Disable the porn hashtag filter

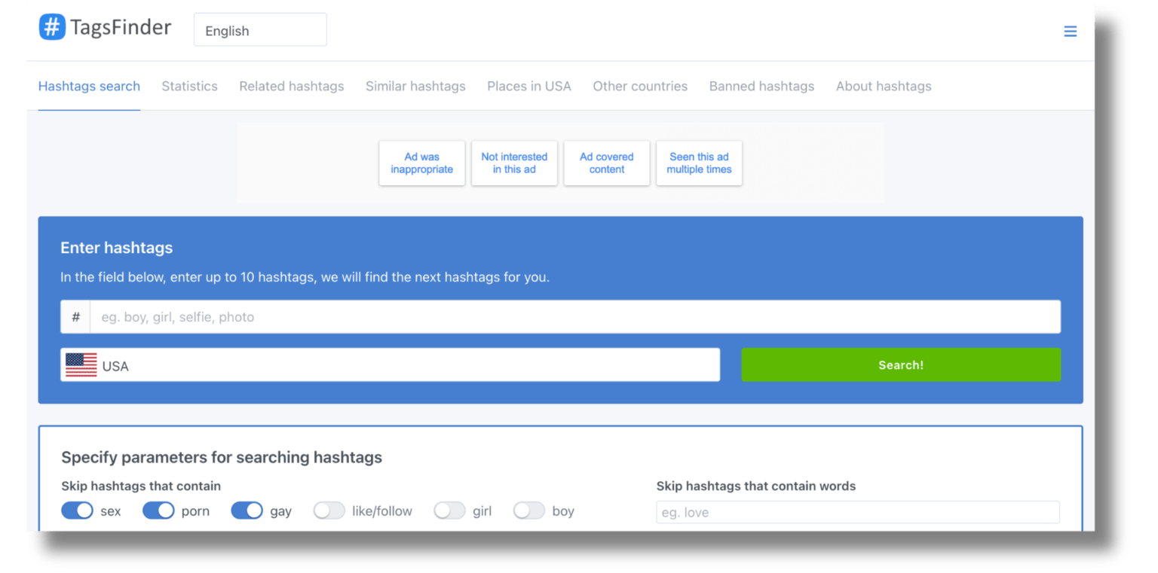pyautogui.click(x=158, y=511)
